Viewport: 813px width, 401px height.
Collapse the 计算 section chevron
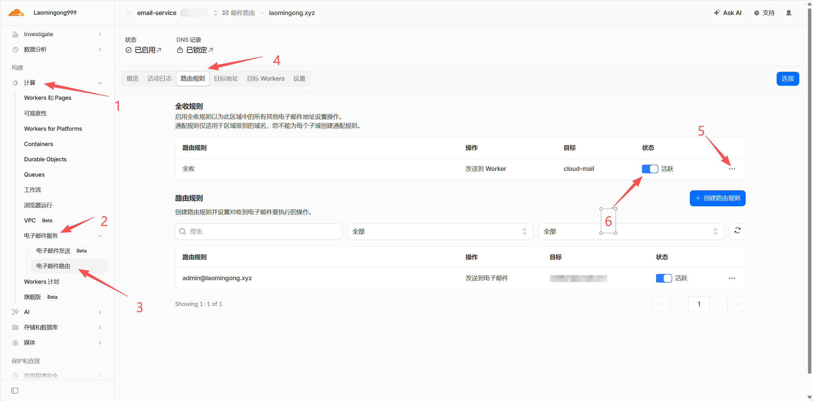100,83
